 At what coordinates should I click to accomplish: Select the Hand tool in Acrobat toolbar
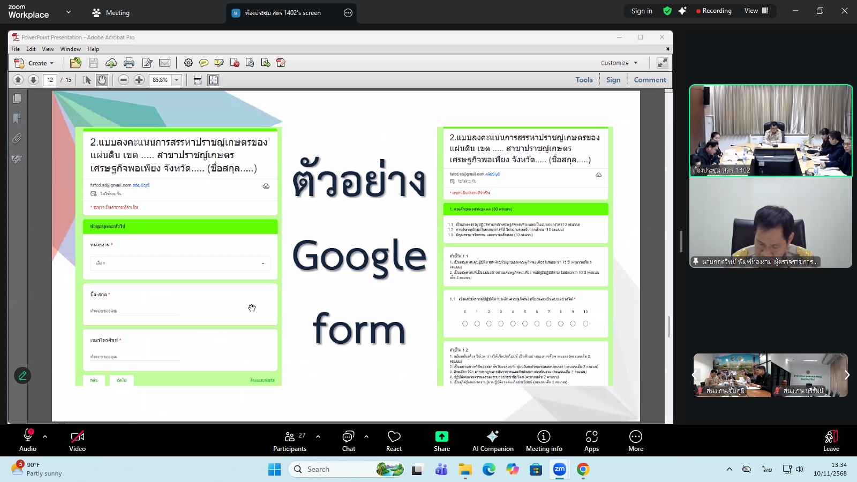(101, 79)
